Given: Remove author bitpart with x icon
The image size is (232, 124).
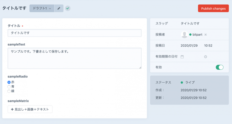Looking at the screenshot, I should click(x=206, y=35).
